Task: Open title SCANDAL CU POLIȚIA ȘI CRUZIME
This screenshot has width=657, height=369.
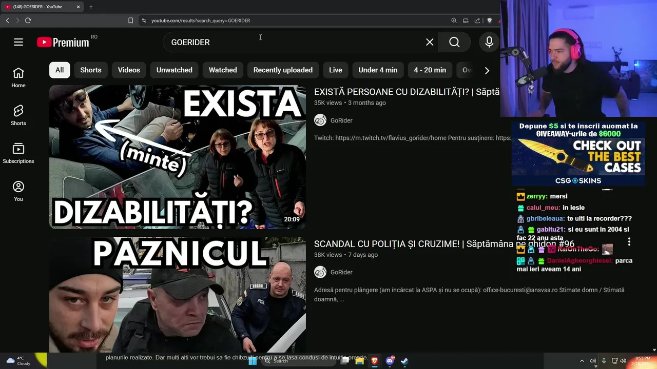Action: [444, 244]
